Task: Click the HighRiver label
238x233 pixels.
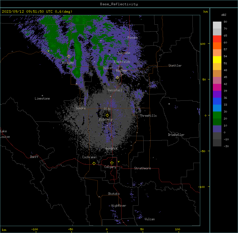Action: [x=119, y=206]
